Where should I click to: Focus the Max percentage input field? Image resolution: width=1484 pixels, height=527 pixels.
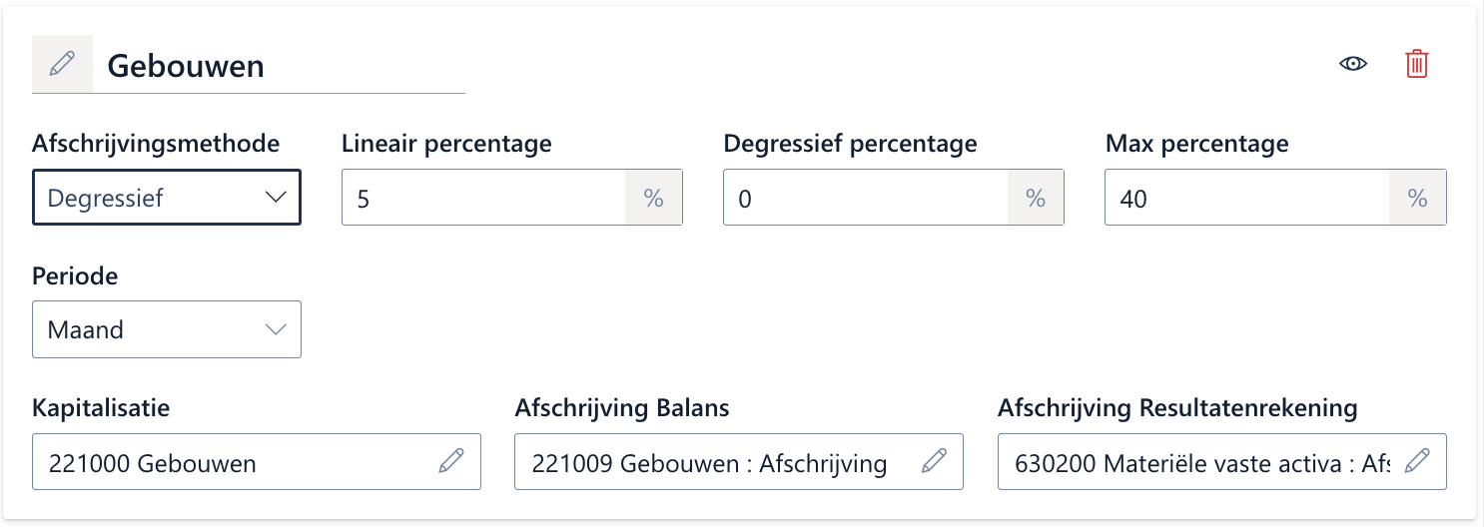(x=1247, y=198)
